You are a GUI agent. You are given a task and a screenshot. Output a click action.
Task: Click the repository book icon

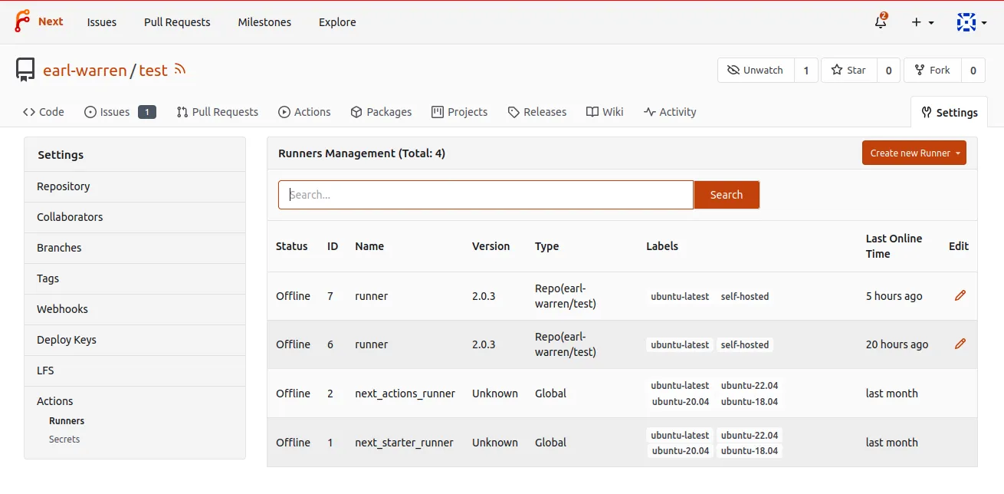[25, 71]
